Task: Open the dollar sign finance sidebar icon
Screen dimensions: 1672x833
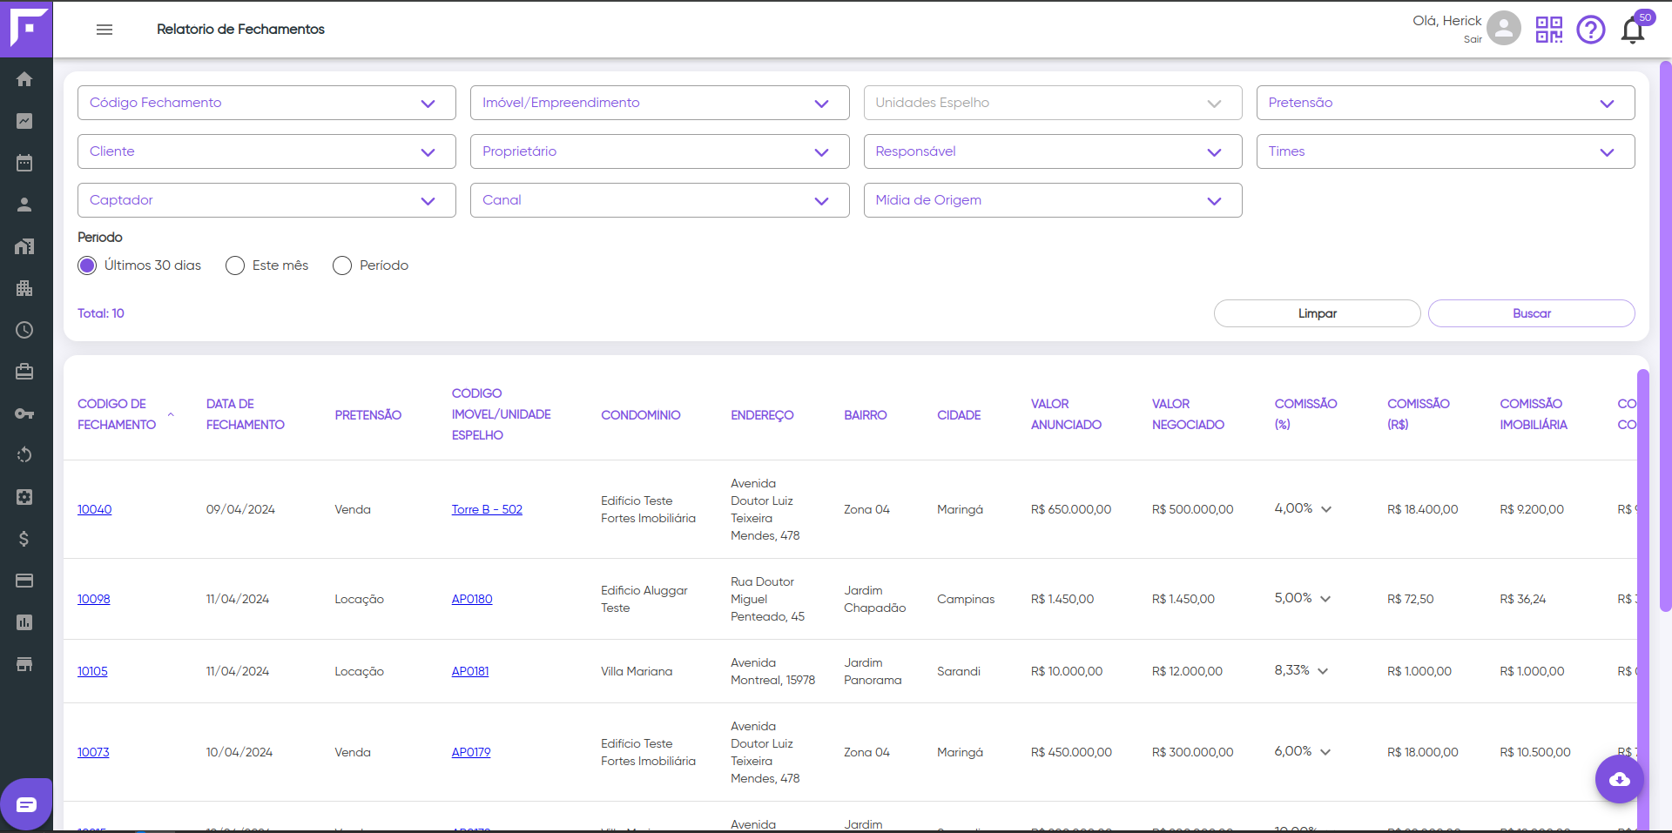Action: point(24,539)
